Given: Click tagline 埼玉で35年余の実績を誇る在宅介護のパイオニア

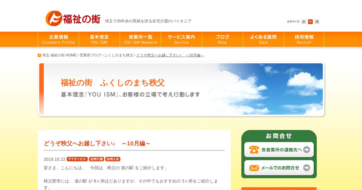Looking at the screenshot, I should point(148,21).
